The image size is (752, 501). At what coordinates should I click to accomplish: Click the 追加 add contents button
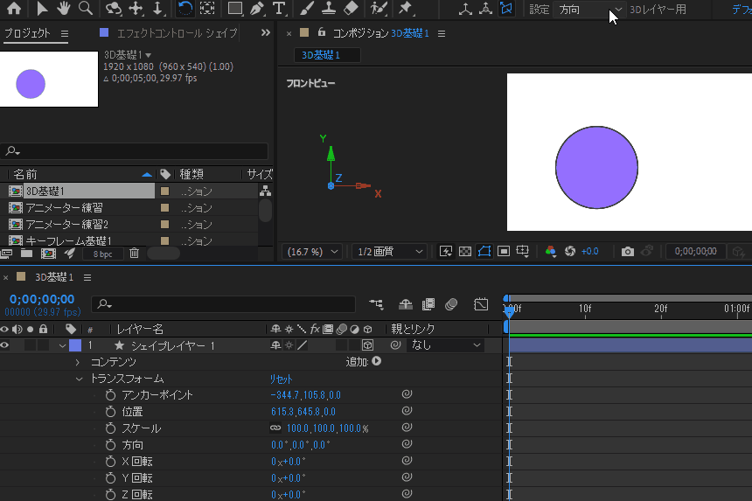pos(377,361)
